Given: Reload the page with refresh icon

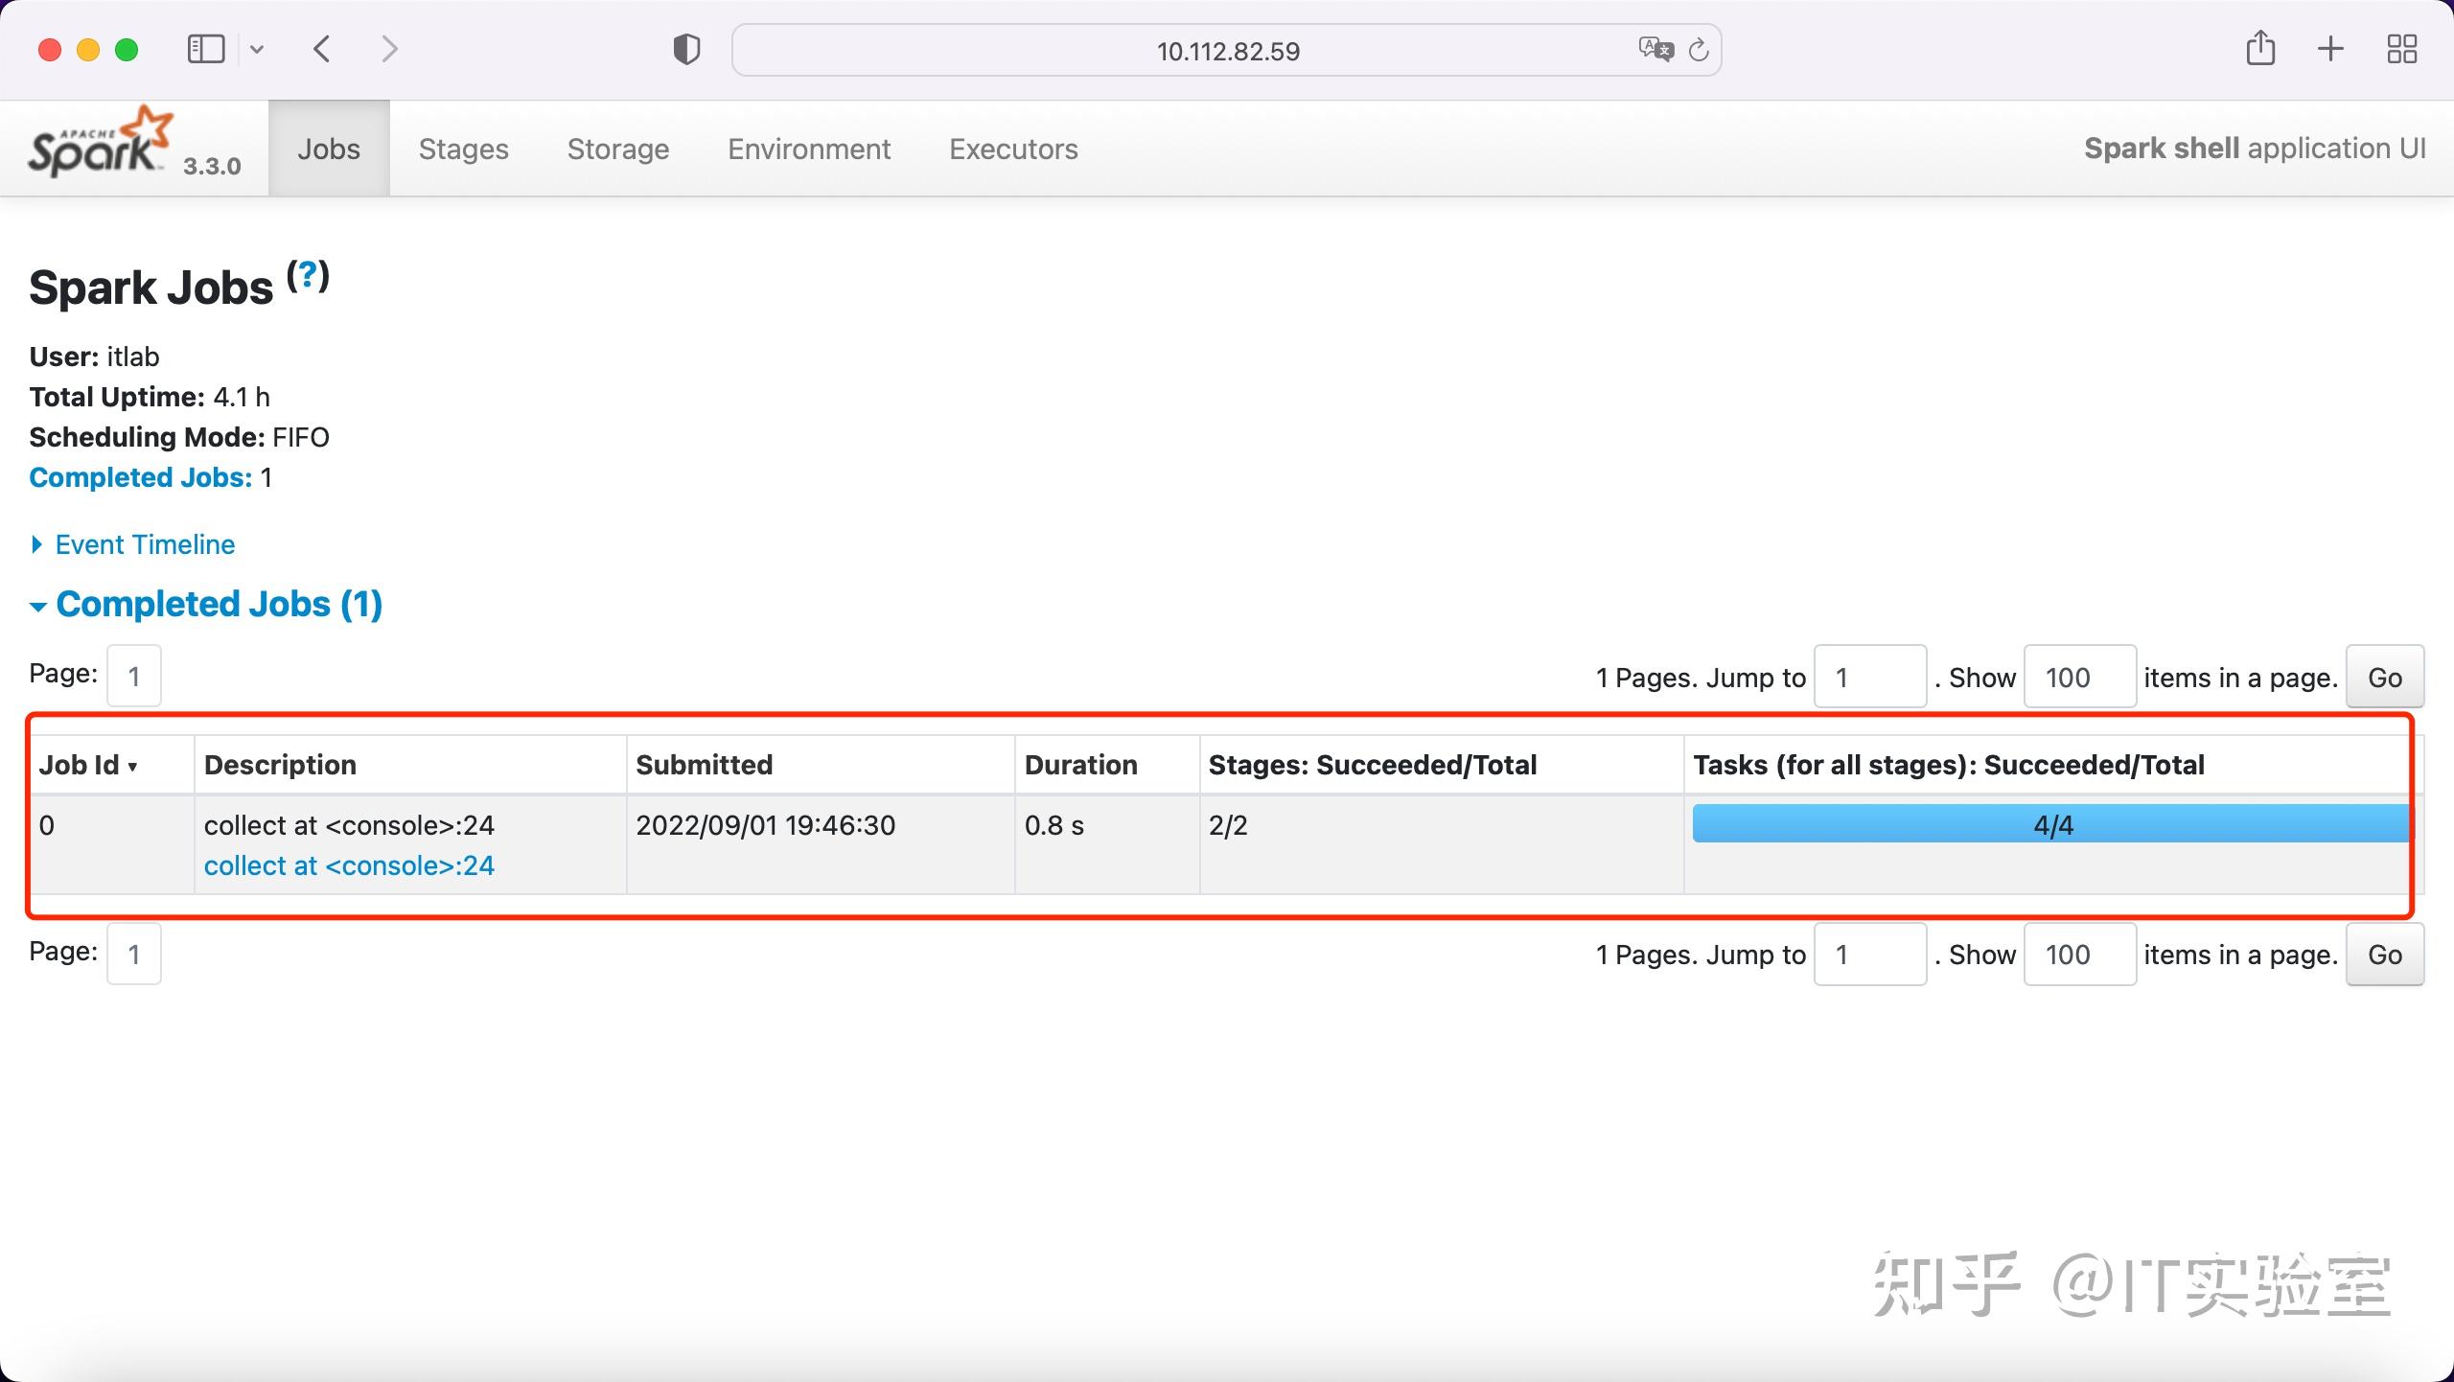Looking at the screenshot, I should click(x=1699, y=50).
